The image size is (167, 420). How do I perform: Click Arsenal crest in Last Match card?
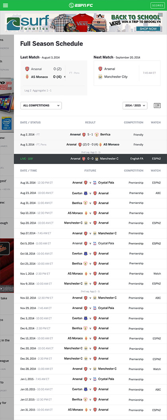click(x=27, y=69)
